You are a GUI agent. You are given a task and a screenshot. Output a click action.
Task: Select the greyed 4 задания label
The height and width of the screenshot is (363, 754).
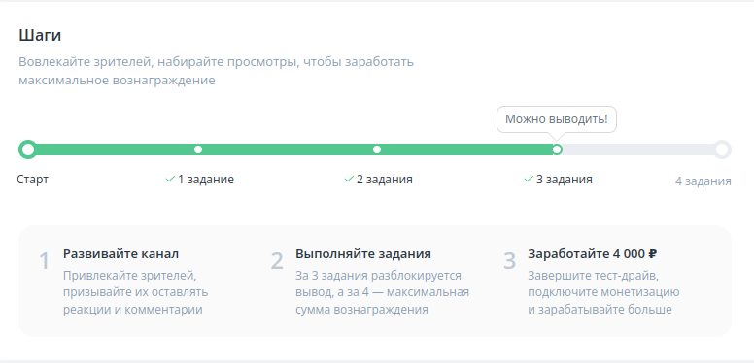coord(703,181)
